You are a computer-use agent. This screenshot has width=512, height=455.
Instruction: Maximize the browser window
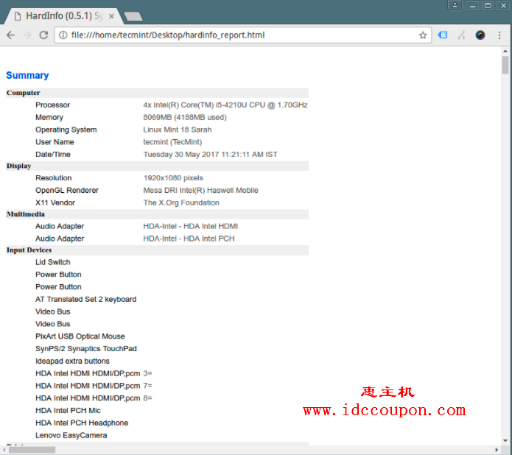[488, 6]
